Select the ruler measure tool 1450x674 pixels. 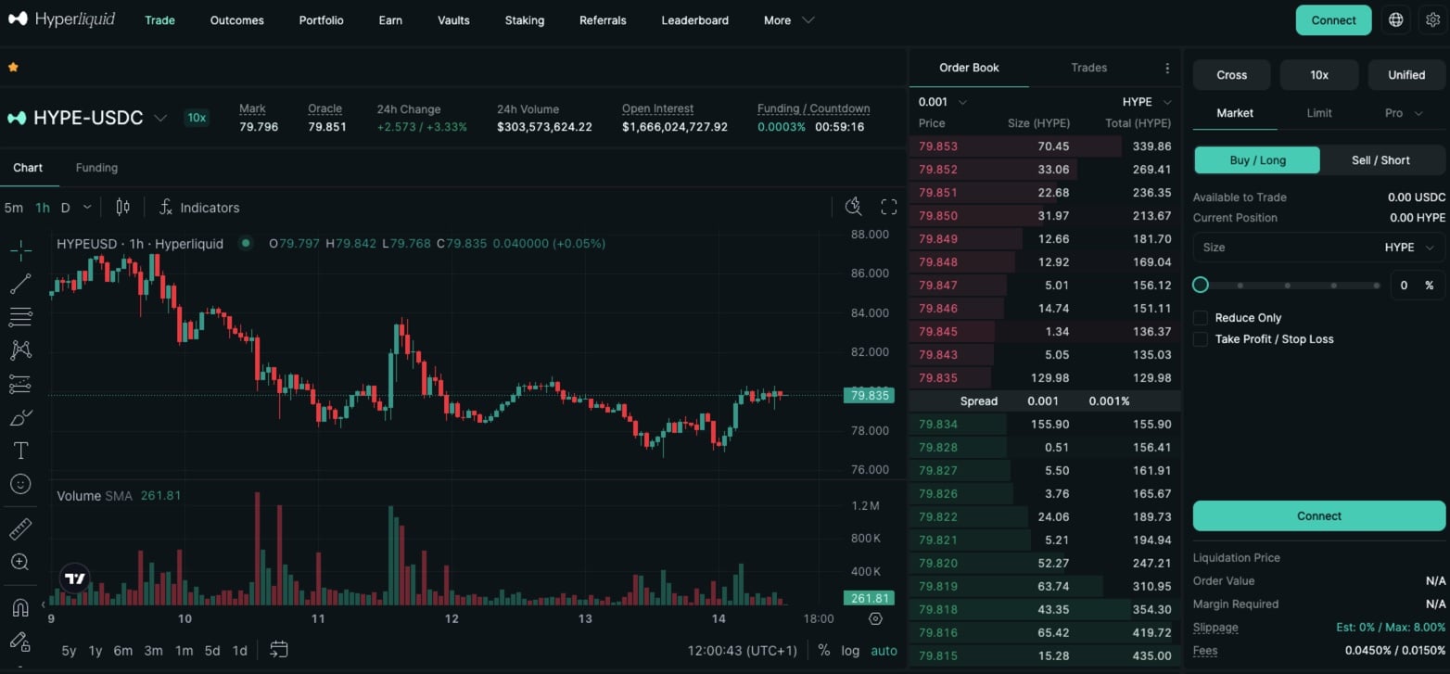pos(20,528)
